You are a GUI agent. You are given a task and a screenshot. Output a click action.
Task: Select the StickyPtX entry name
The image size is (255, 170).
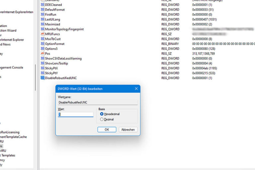point(51,68)
